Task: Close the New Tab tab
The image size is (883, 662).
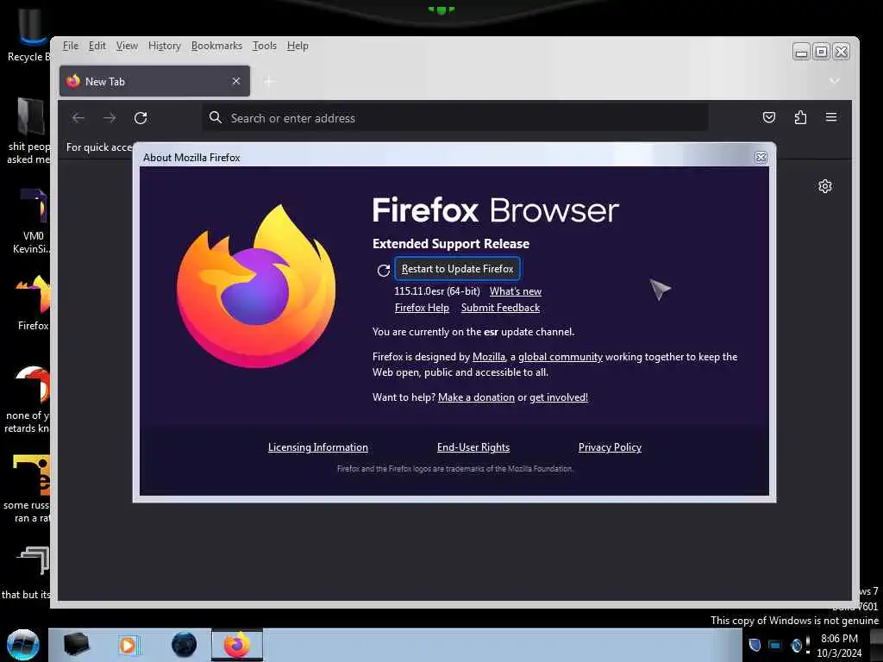Action: pos(236,82)
